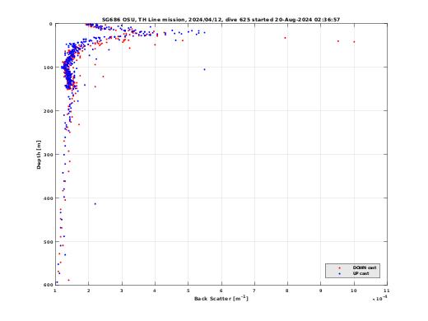
Task: Click the 9 tick label on x-axis
Action: 321,291
